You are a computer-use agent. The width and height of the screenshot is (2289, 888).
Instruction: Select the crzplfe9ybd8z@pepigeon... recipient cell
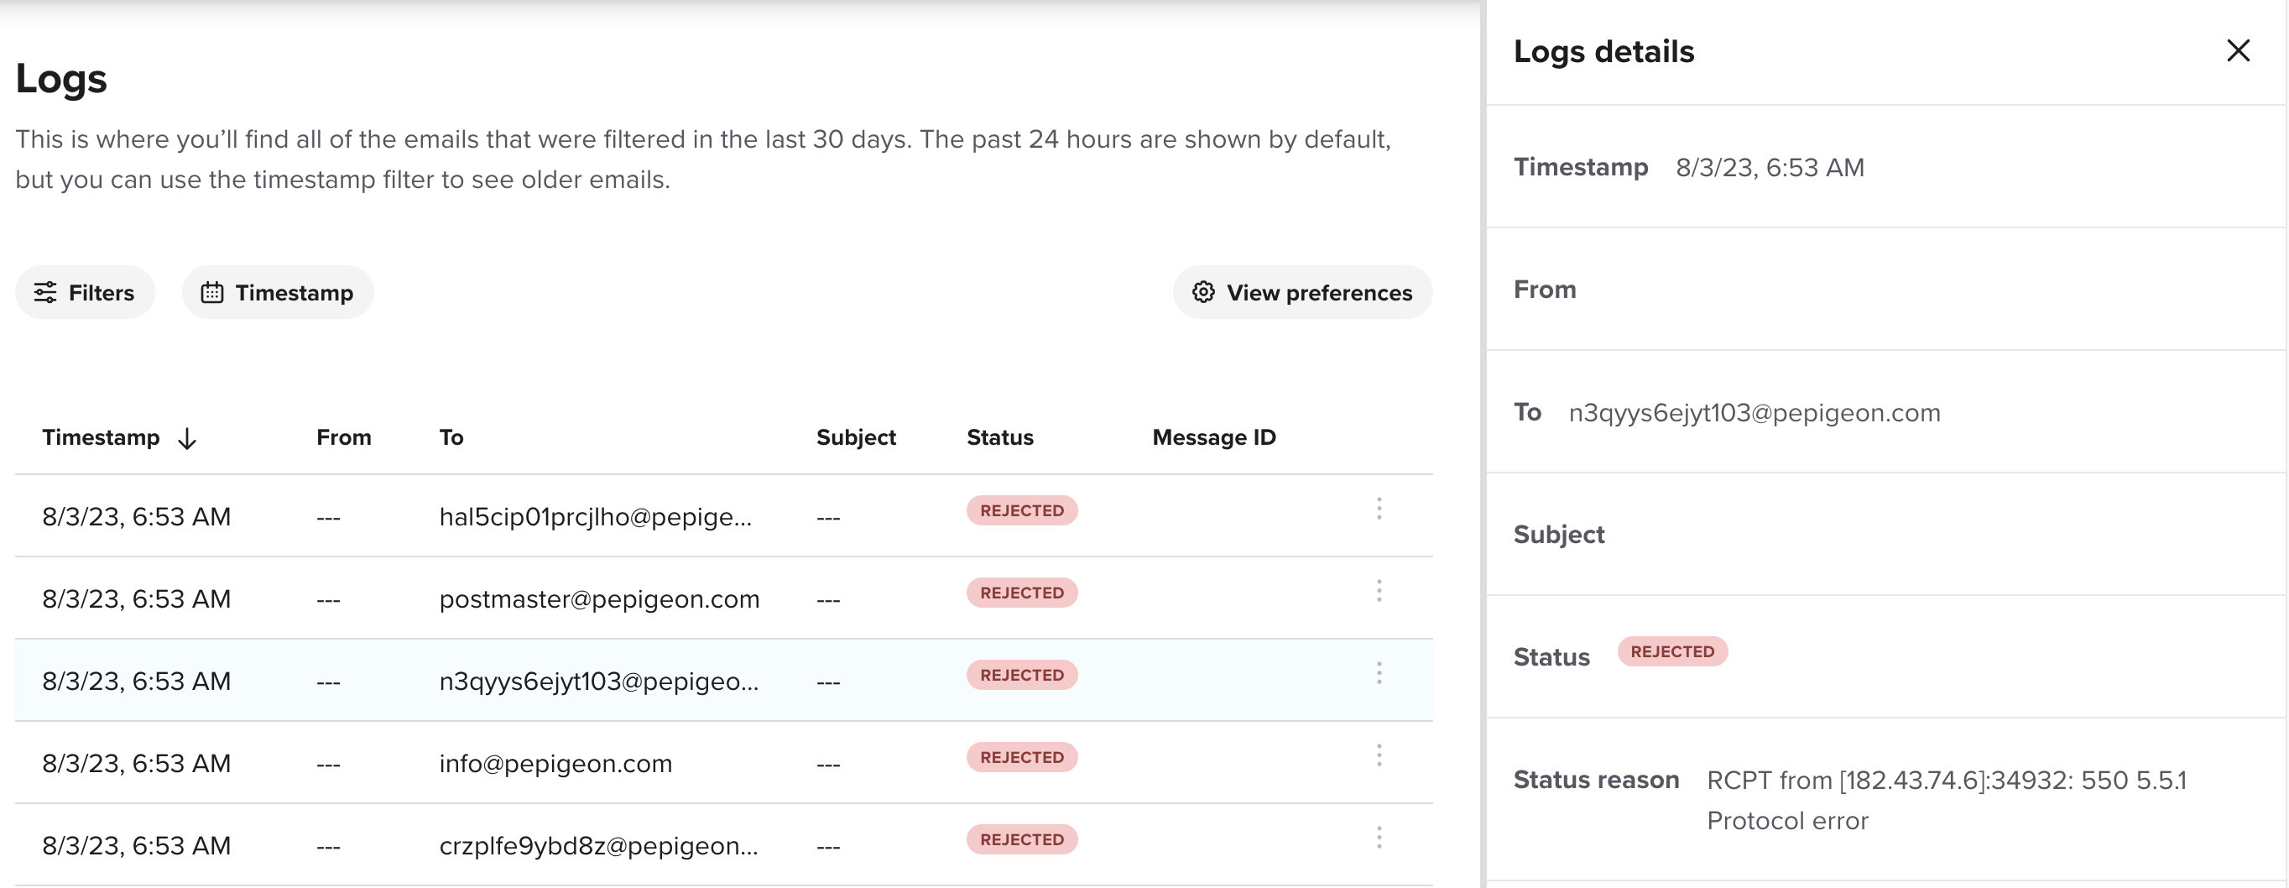click(599, 845)
